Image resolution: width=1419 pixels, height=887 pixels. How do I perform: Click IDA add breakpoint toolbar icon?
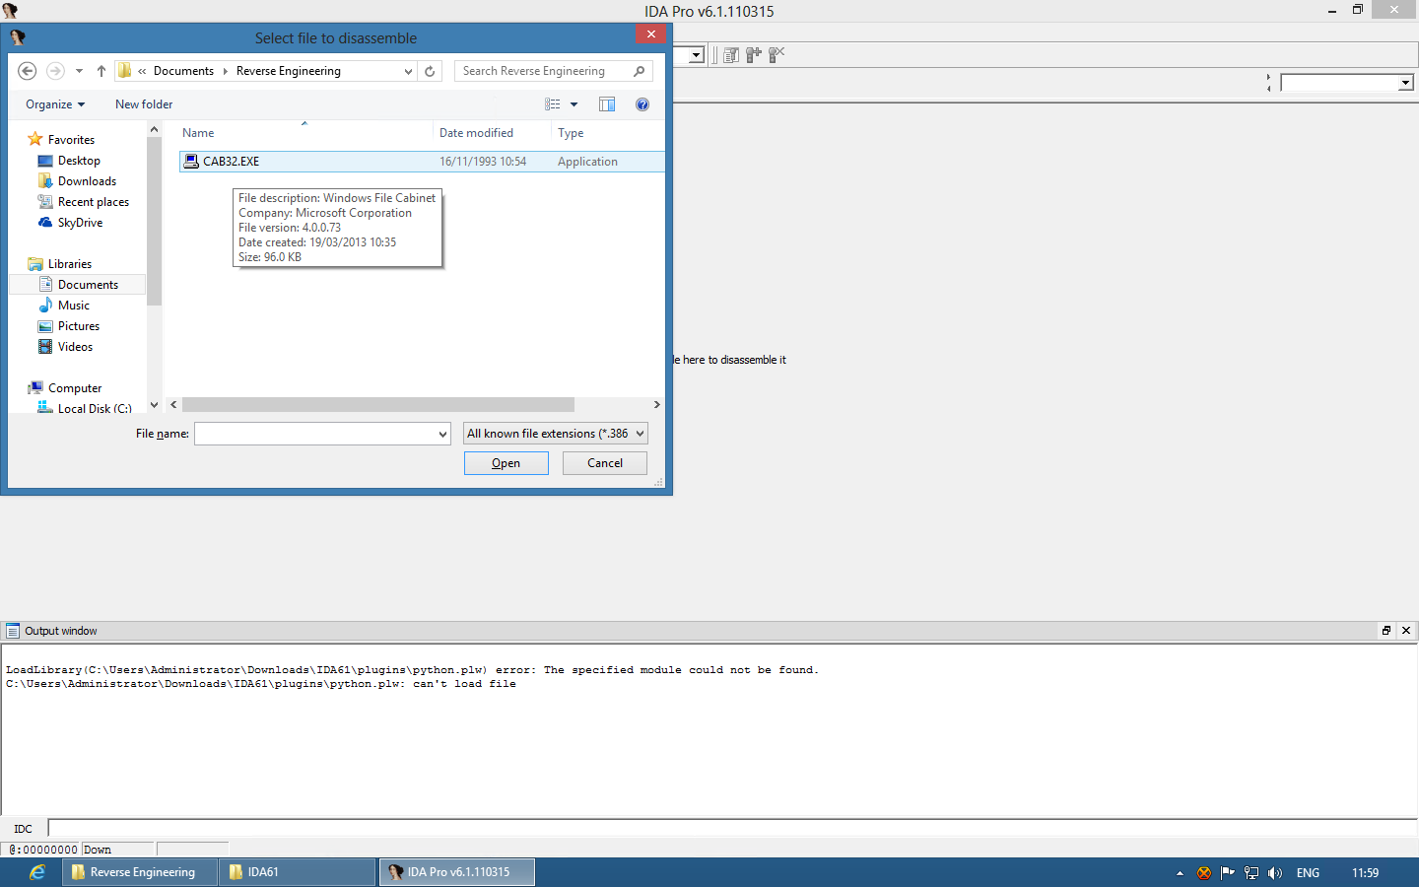click(x=754, y=55)
